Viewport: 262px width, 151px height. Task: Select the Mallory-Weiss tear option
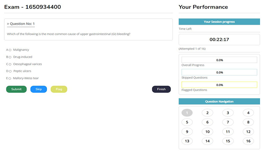point(10,78)
